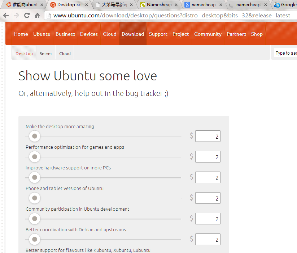Select the Cloud sub-navigation link
Viewport: 297px width, 253px height.
coord(65,54)
